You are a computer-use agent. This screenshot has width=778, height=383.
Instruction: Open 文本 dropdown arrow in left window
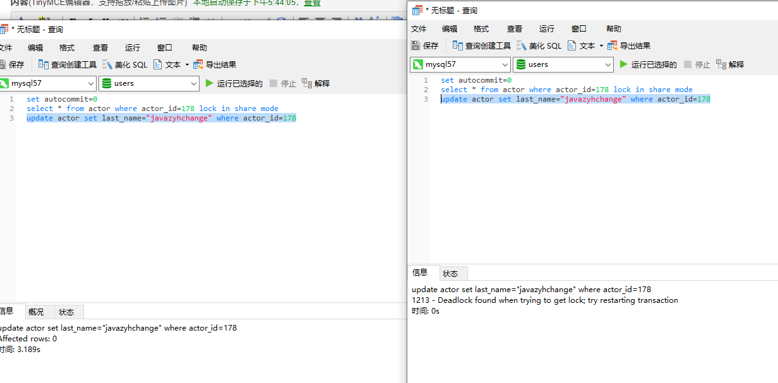point(187,65)
